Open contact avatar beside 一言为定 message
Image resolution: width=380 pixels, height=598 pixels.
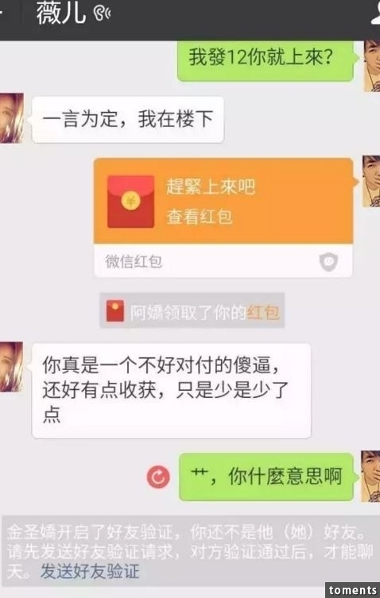coord(11,118)
